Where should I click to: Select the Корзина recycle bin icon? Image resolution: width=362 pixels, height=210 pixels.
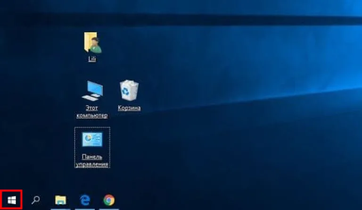coord(129,90)
